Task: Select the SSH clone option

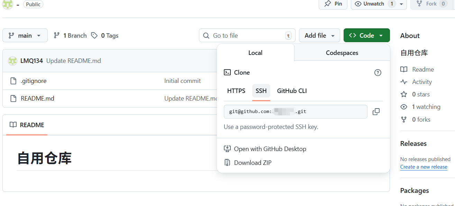Action: [x=261, y=91]
